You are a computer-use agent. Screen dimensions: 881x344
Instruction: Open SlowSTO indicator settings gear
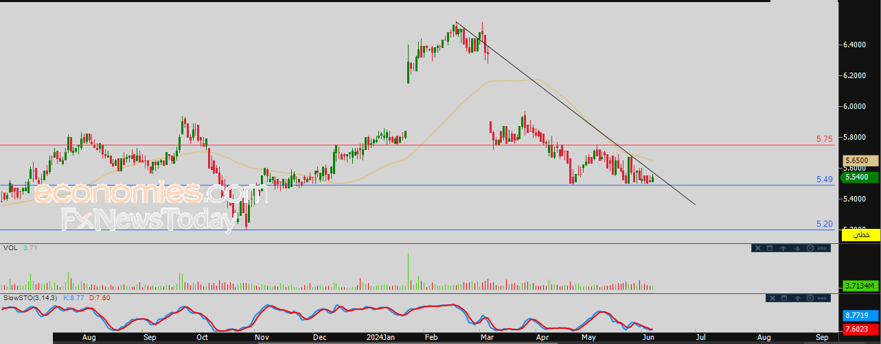coord(810,298)
